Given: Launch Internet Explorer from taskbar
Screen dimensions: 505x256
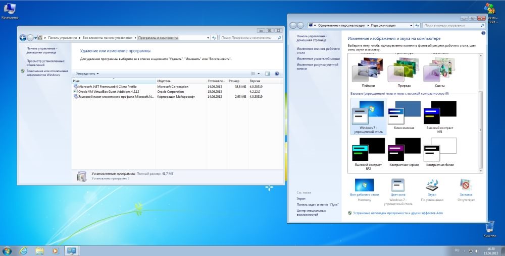Looking at the screenshot, I should pos(23,250).
